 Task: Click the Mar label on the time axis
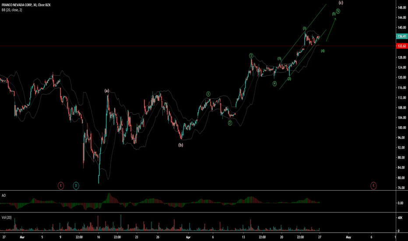click(22, 237)
